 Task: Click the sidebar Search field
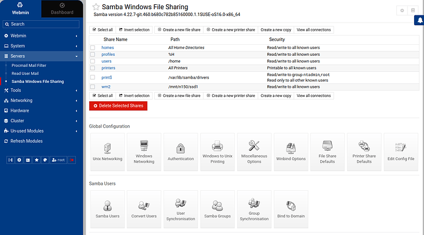[41, 24]
